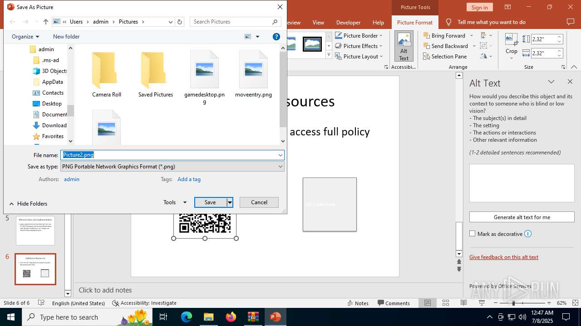This screenshot has height=326, width=581.
Task: Click the Crop tool
Action: (x=512, y=47)
